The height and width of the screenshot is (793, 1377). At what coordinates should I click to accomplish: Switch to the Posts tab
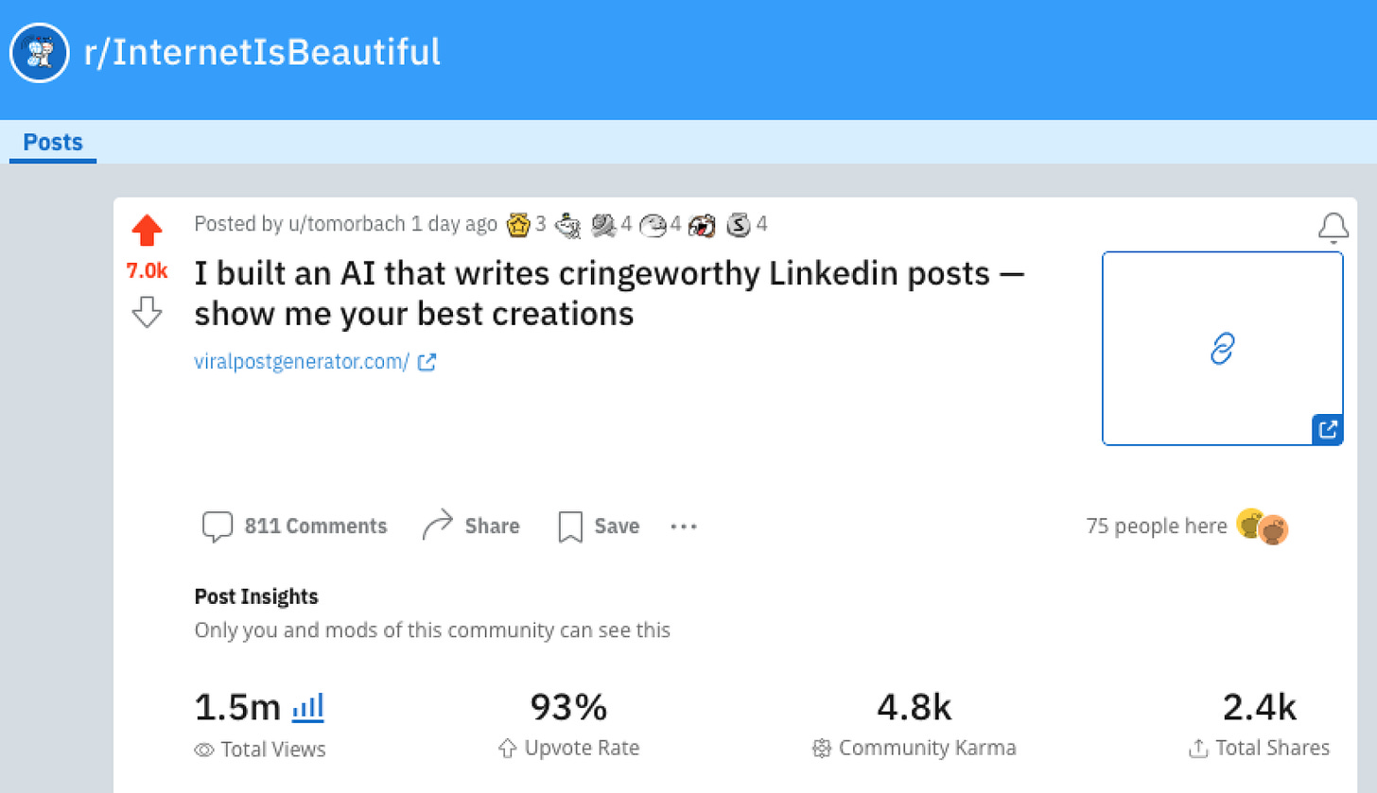[x=52, y=142]
